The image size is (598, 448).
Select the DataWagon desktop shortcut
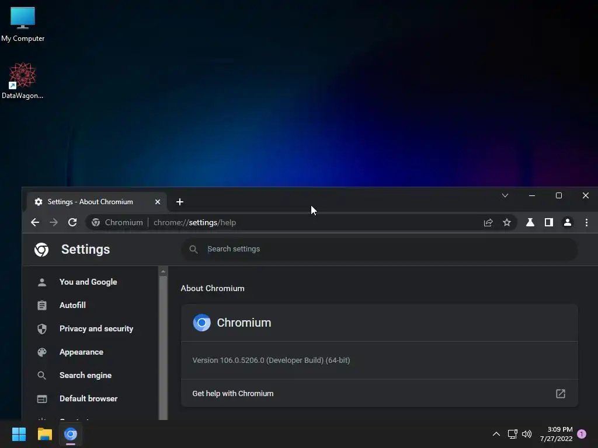pyautogui.click(x=23, y=80)
